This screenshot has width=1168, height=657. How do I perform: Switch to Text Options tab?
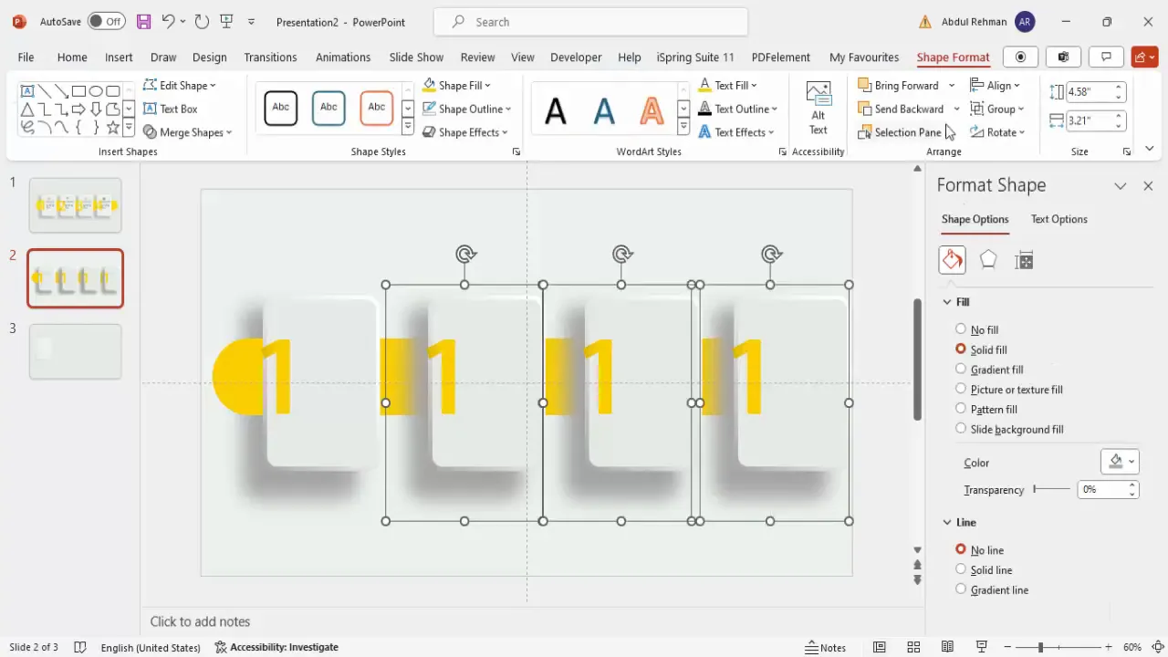pyautogui.click(x=1058, y=219)
